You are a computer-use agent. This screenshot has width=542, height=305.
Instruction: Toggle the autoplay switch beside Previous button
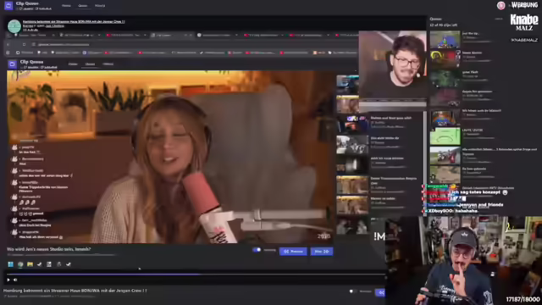click(x=257, y=250)
